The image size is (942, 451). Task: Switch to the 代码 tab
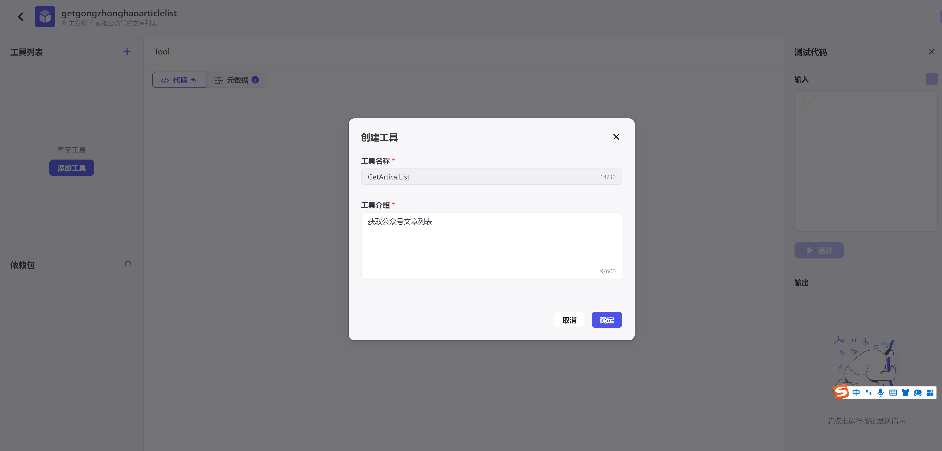(x=179, y=80)
